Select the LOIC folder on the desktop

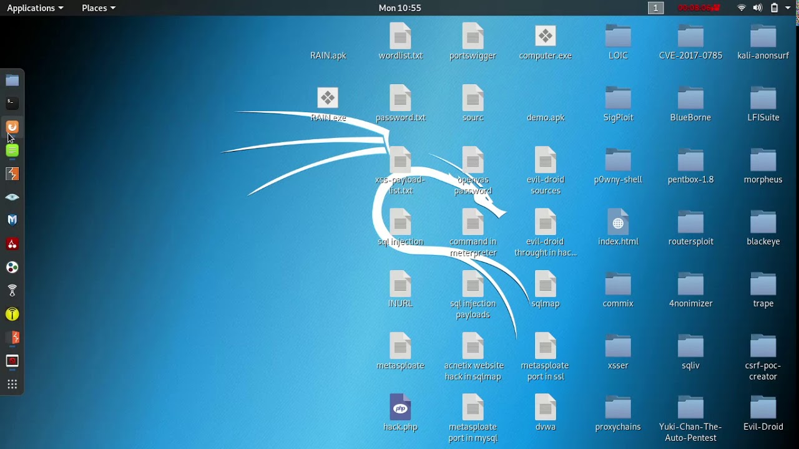tap(618, 41)
